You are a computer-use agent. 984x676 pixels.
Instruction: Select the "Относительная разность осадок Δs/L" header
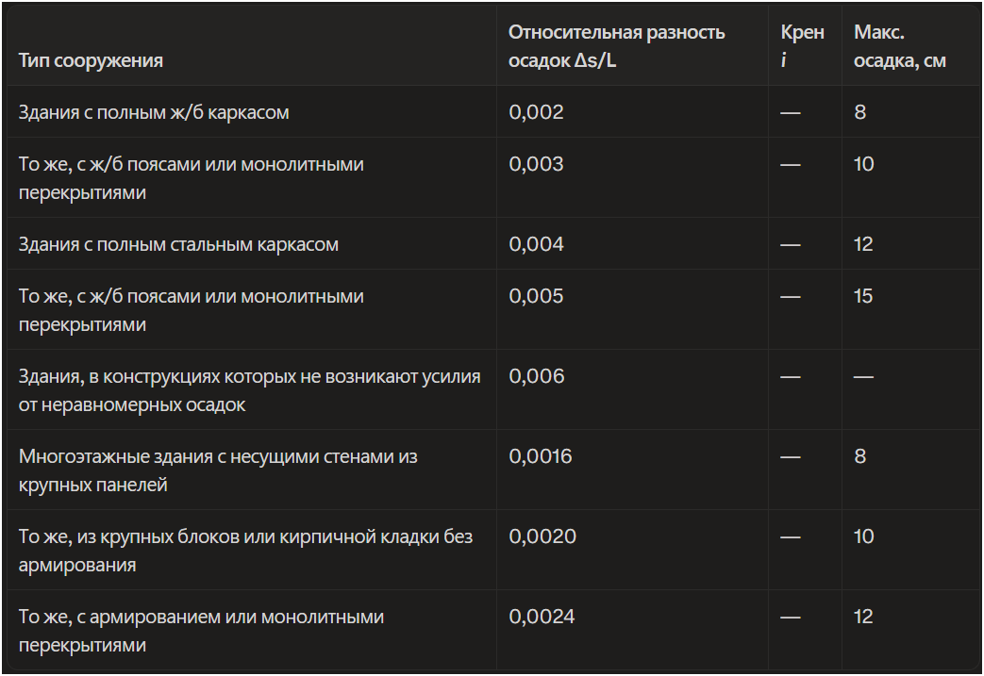point(616,46)
